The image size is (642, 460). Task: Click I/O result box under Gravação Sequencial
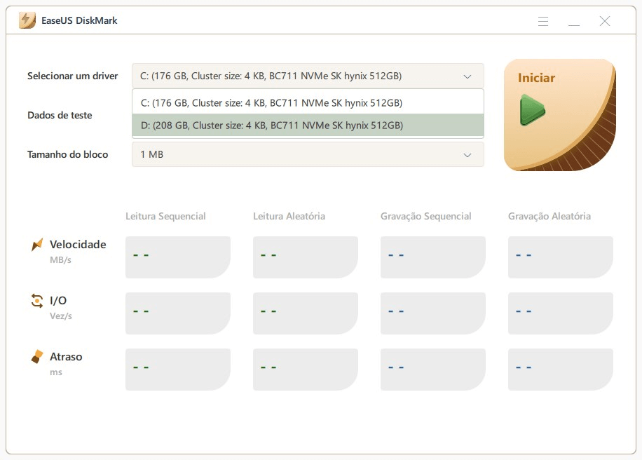pos(432,313)
